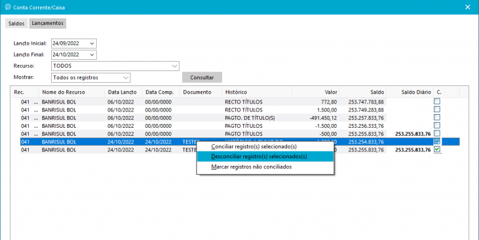This screenshot has width=479, height=240.
Task: Click the Conta Corrente/Caixa title bar icon
Action: pyautogui.click(x=8, y=7)
